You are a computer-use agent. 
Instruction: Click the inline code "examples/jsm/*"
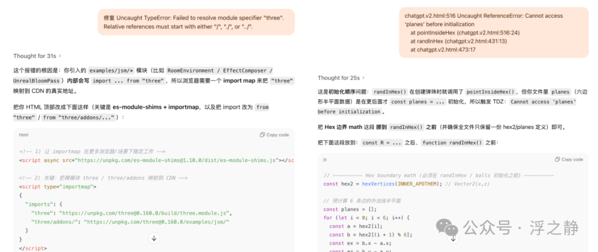[110, 71]
